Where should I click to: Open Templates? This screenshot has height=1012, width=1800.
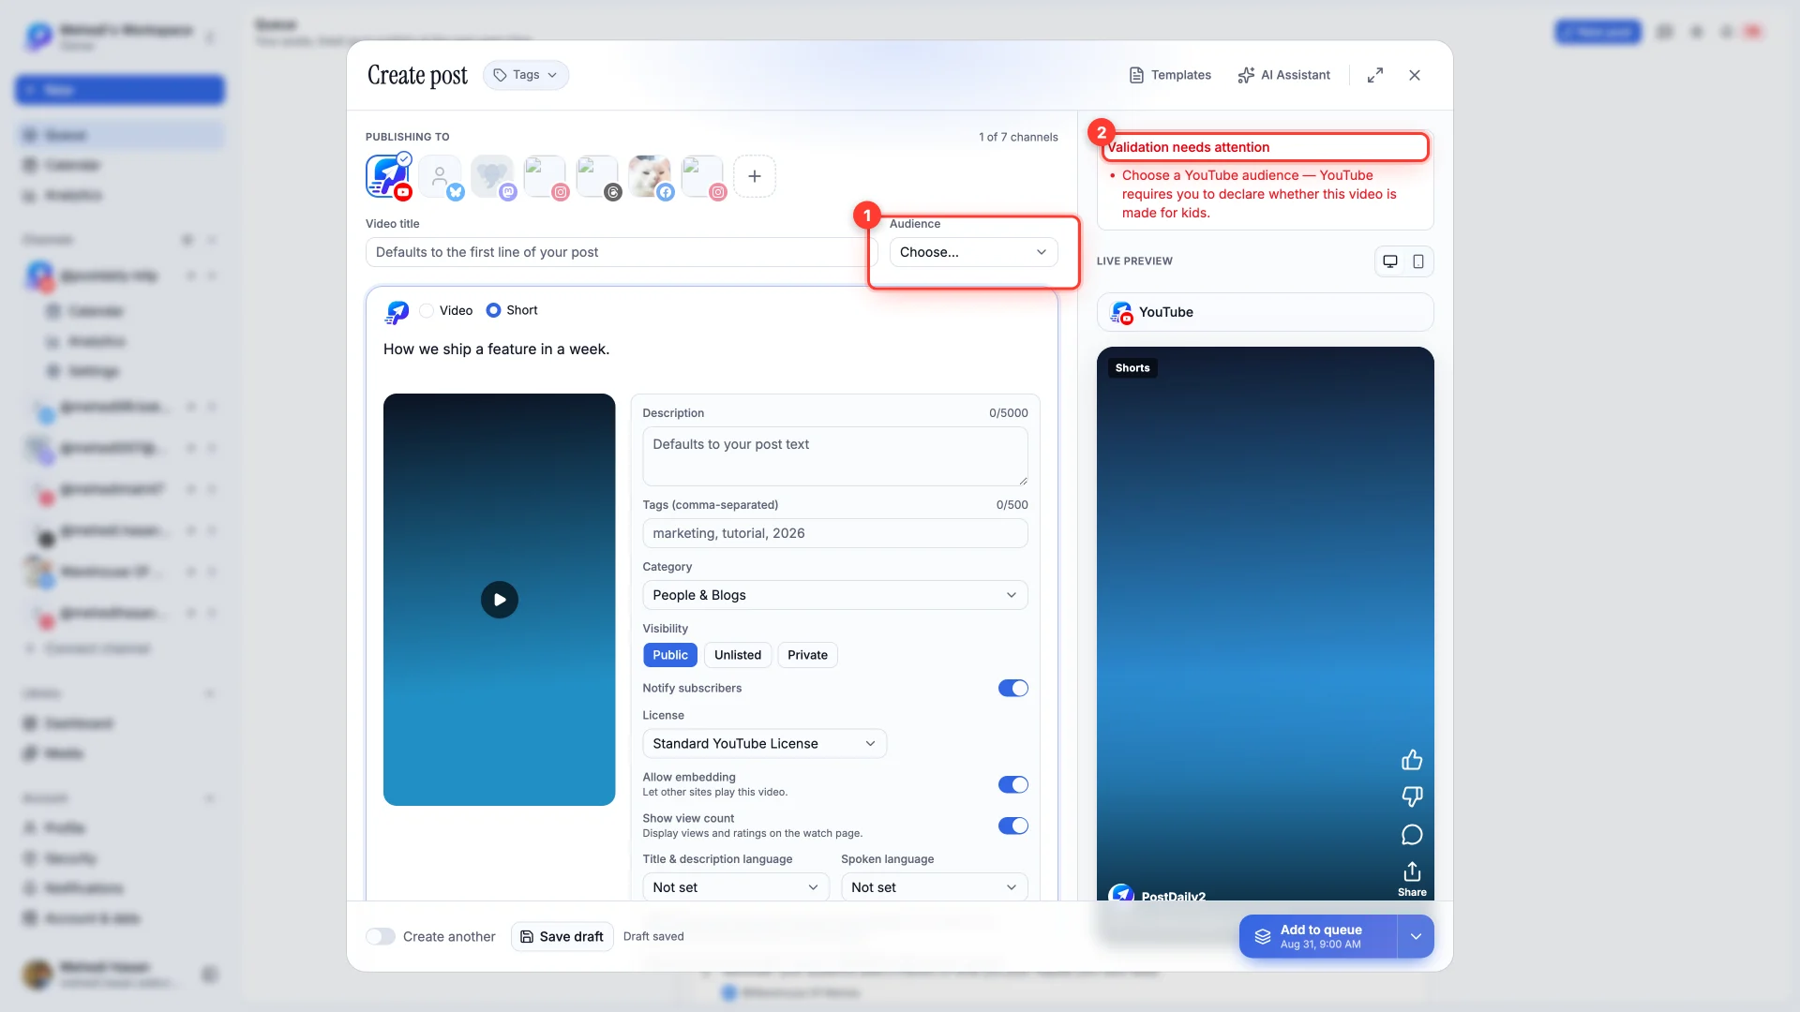(1170, 75)
